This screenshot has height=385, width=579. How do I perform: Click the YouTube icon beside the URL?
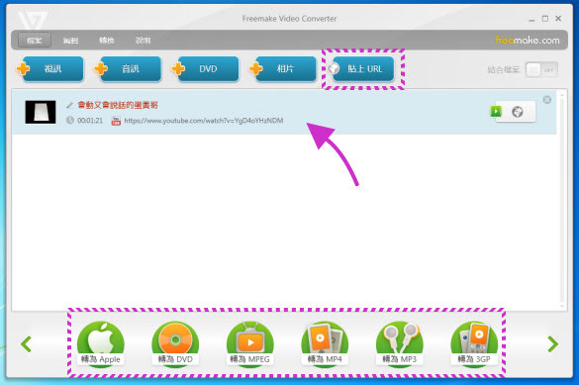click(x=116, y=121)
